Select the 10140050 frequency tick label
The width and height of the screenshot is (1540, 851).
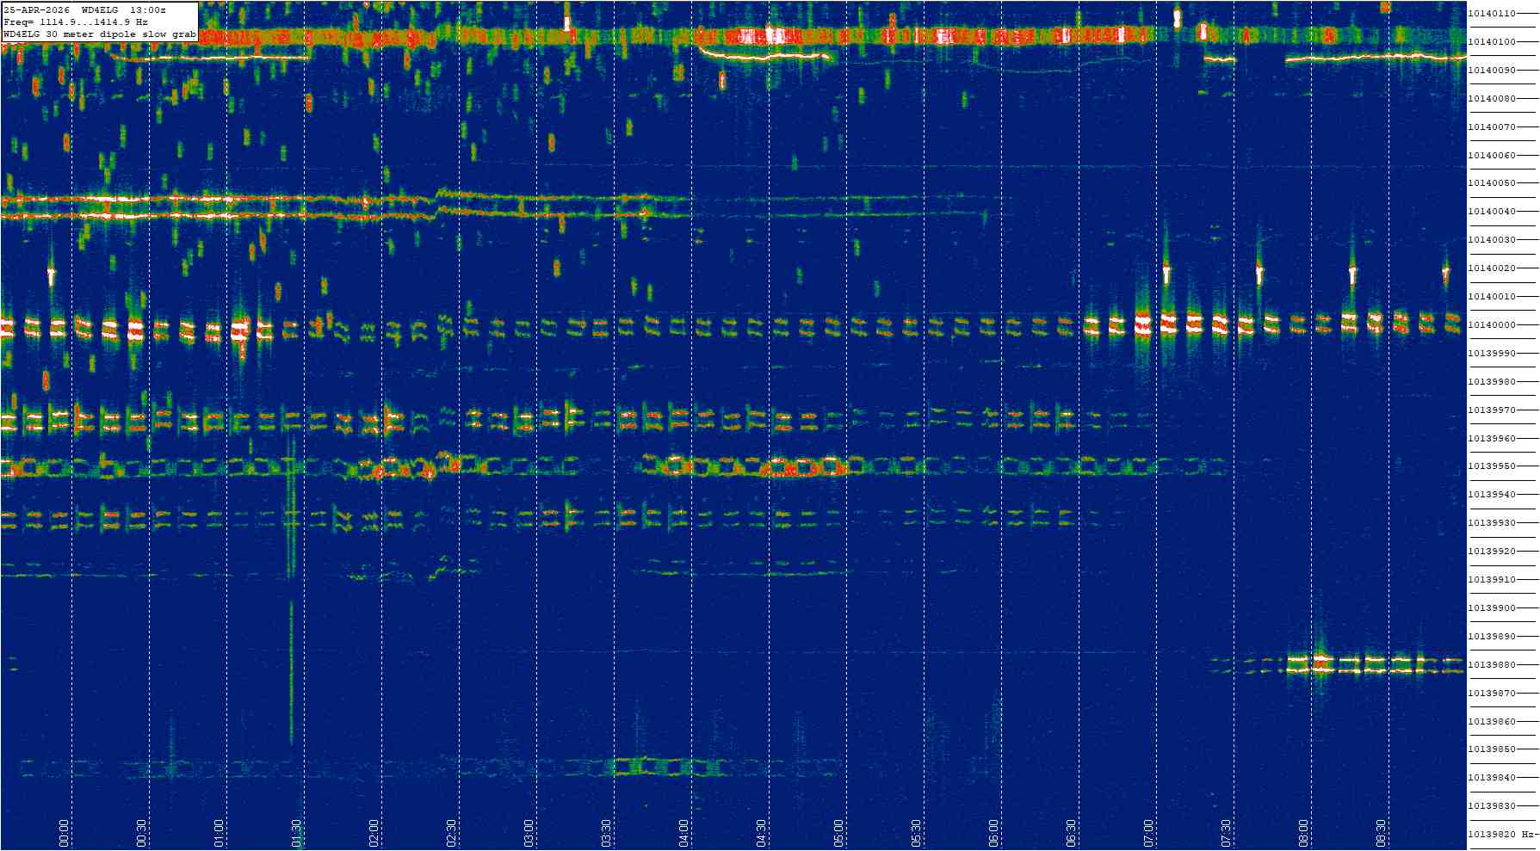1492,183
